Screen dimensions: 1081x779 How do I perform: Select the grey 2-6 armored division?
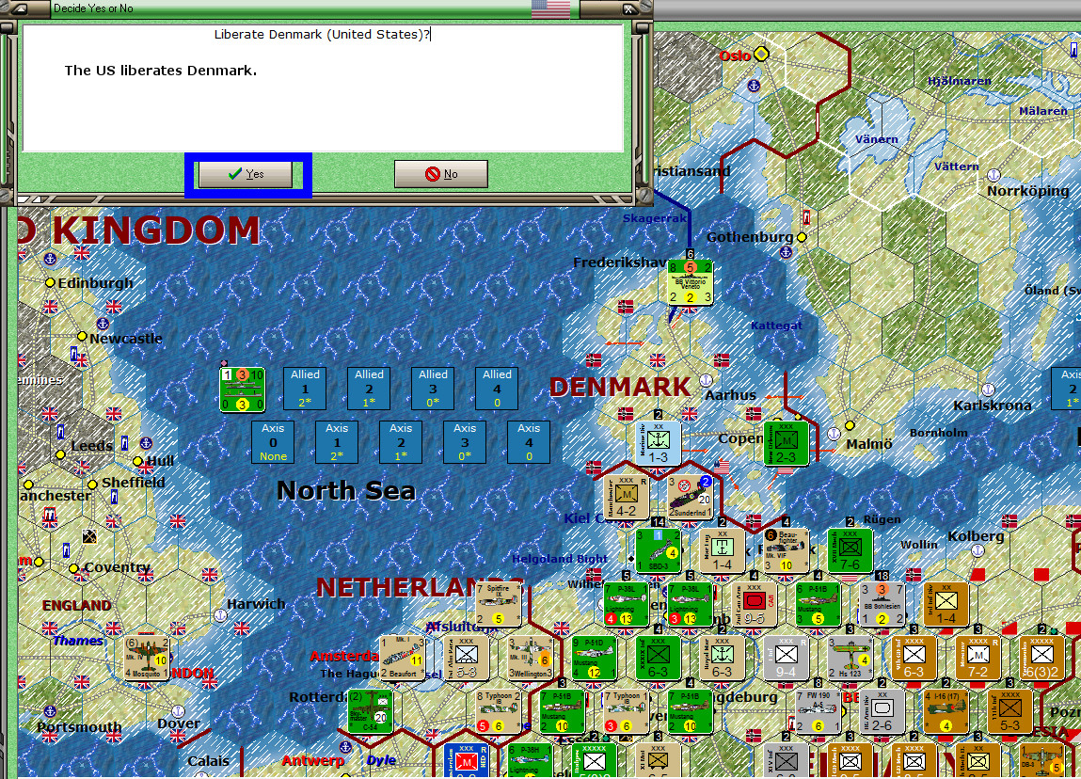pyautogui.click(x=882, y=711)
